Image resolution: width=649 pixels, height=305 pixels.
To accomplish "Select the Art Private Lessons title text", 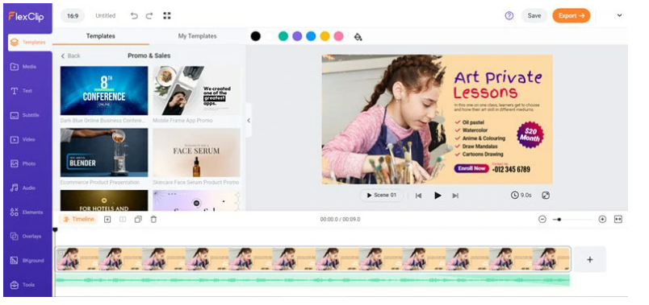I will pyautogui.click(x=497, y=84).
